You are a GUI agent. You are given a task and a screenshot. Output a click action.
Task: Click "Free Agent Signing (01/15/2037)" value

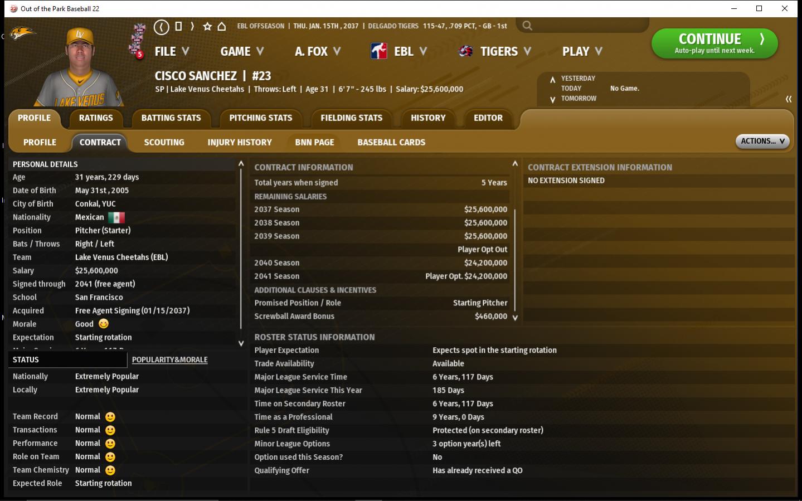[x=133, y=311]
